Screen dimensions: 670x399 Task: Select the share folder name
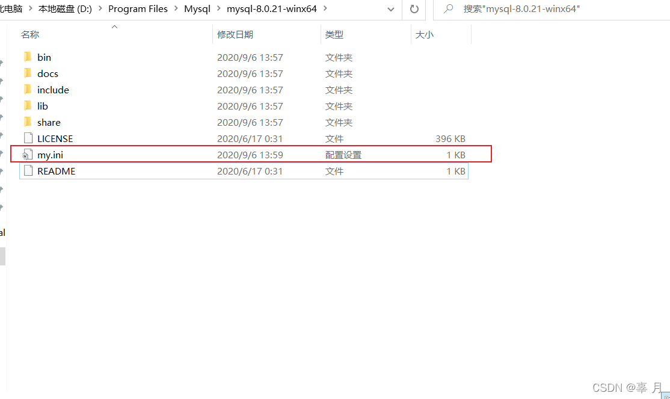tap(49, 122)
